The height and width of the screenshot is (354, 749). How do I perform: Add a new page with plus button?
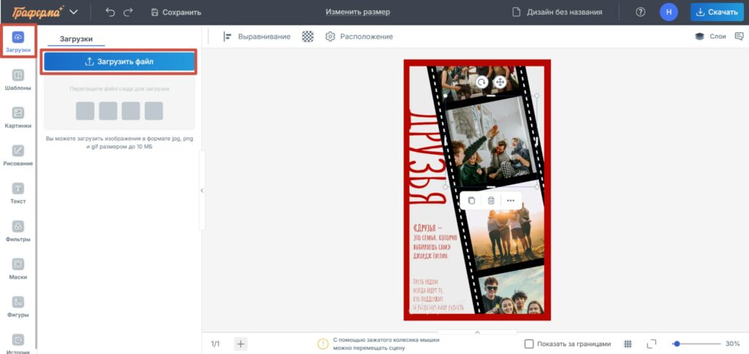tap(241, 344)
